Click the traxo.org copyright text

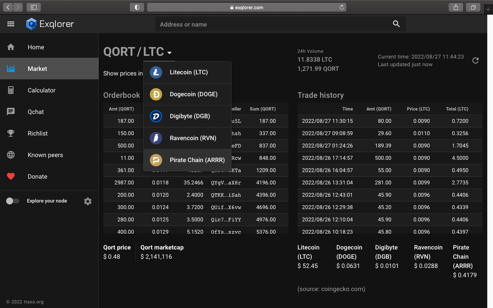25,302
